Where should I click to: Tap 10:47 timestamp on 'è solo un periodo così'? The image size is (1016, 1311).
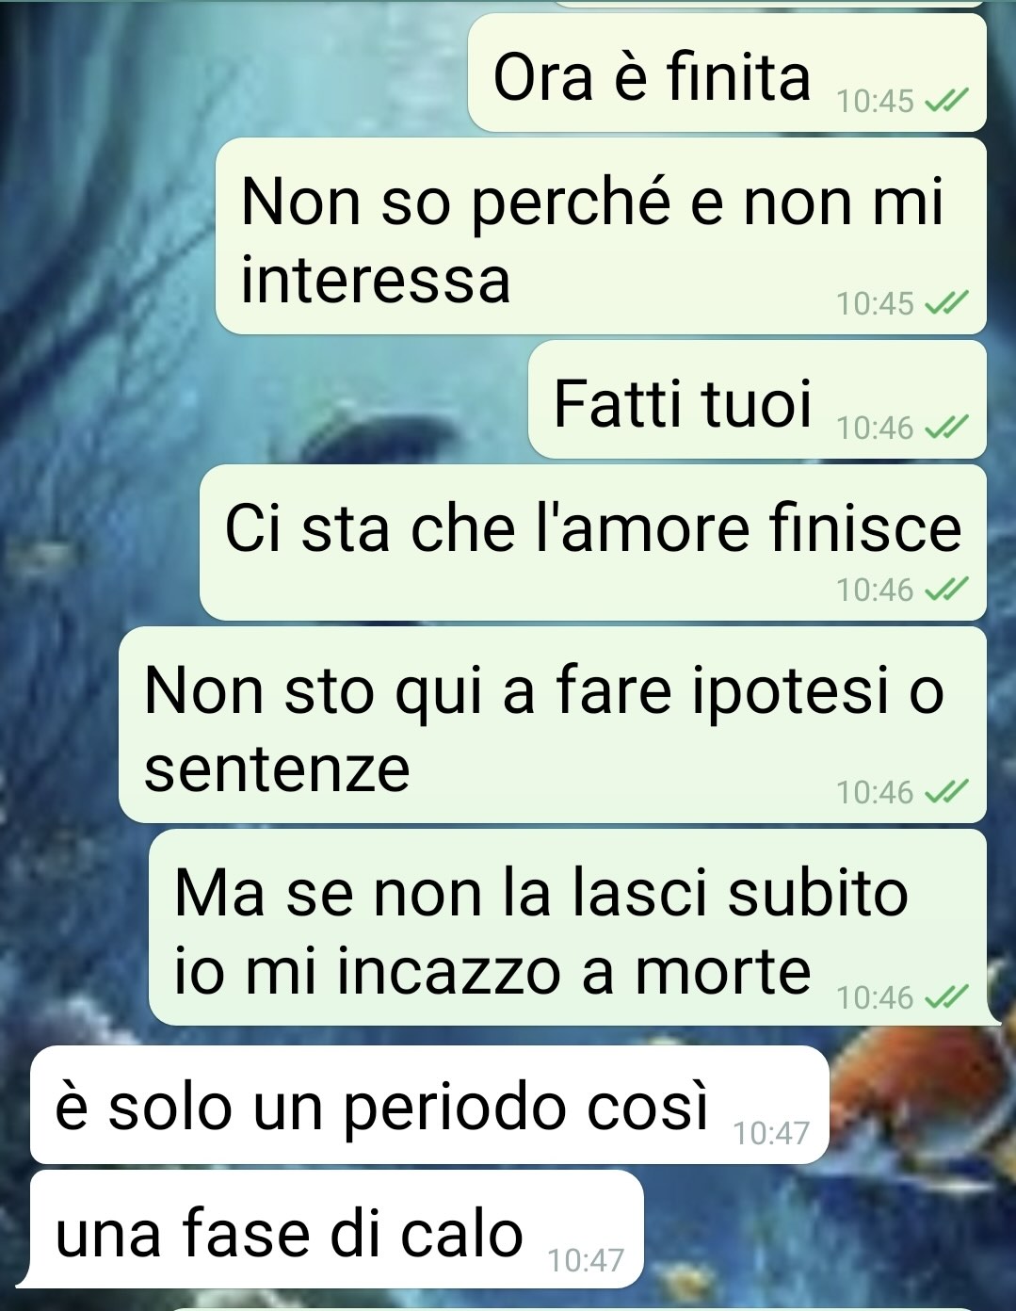pos(771,1132)
